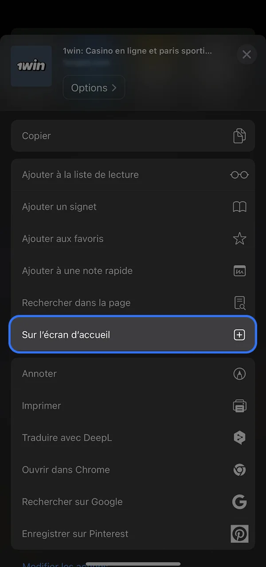Tap the quick note icon beside note rapide
This screenshot has height=567, width=266.
point(239,271)
